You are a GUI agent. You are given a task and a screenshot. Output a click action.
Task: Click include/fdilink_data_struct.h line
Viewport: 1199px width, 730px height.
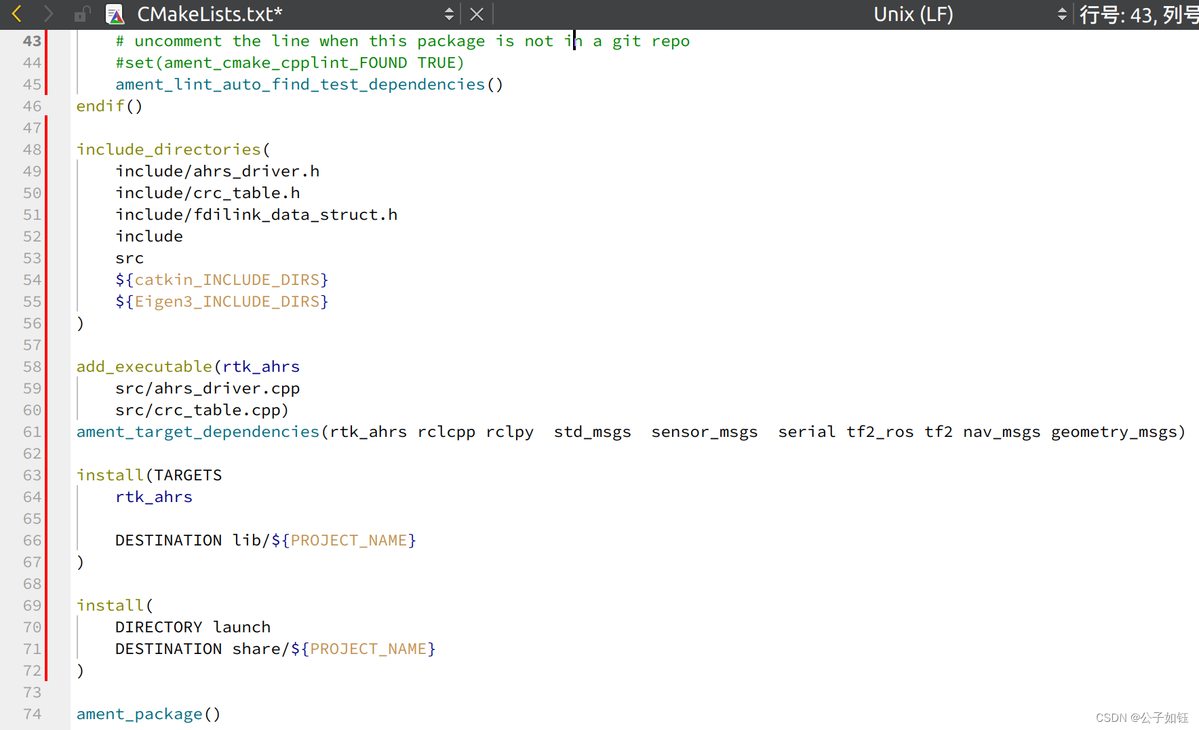click(256, 214)
